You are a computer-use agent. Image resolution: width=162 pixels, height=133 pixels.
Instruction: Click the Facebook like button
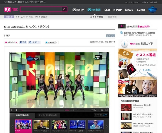click(34, 42)
